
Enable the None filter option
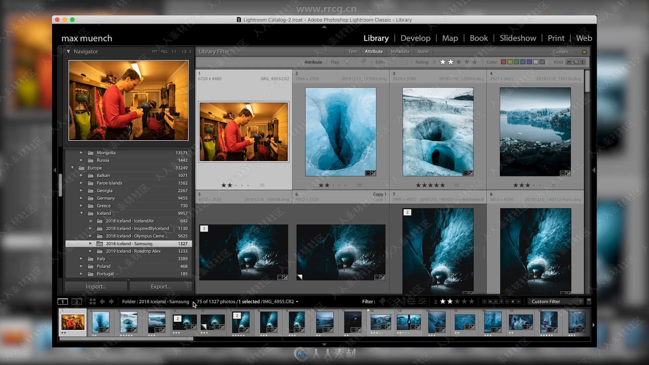point(422,51)
